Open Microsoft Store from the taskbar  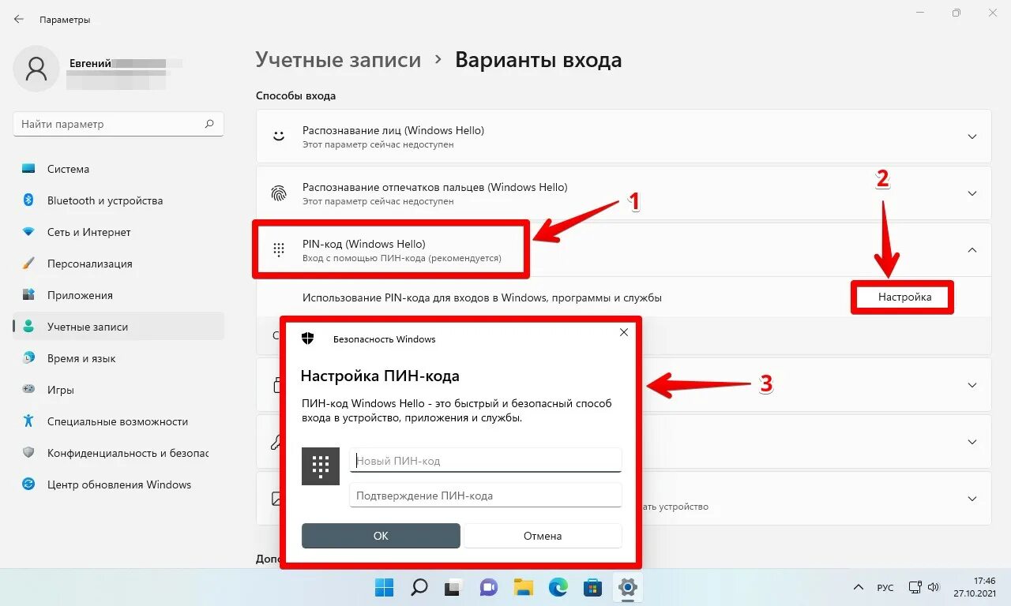point(592,587)
